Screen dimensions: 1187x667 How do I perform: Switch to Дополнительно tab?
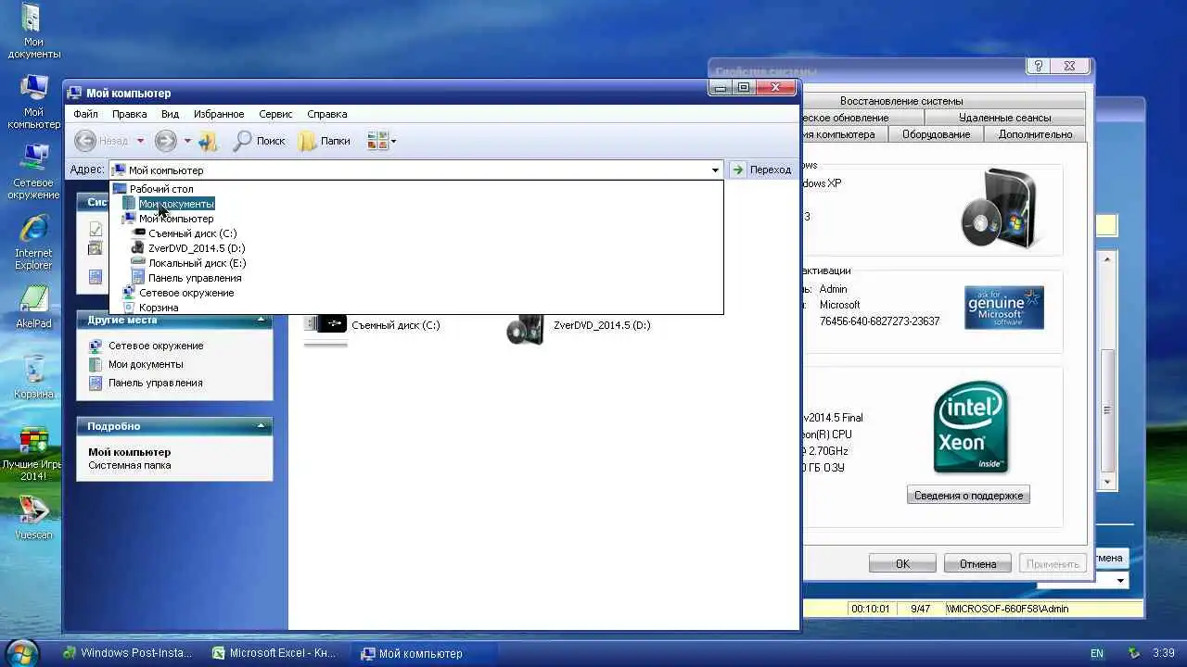click(x=1035, y=134)
